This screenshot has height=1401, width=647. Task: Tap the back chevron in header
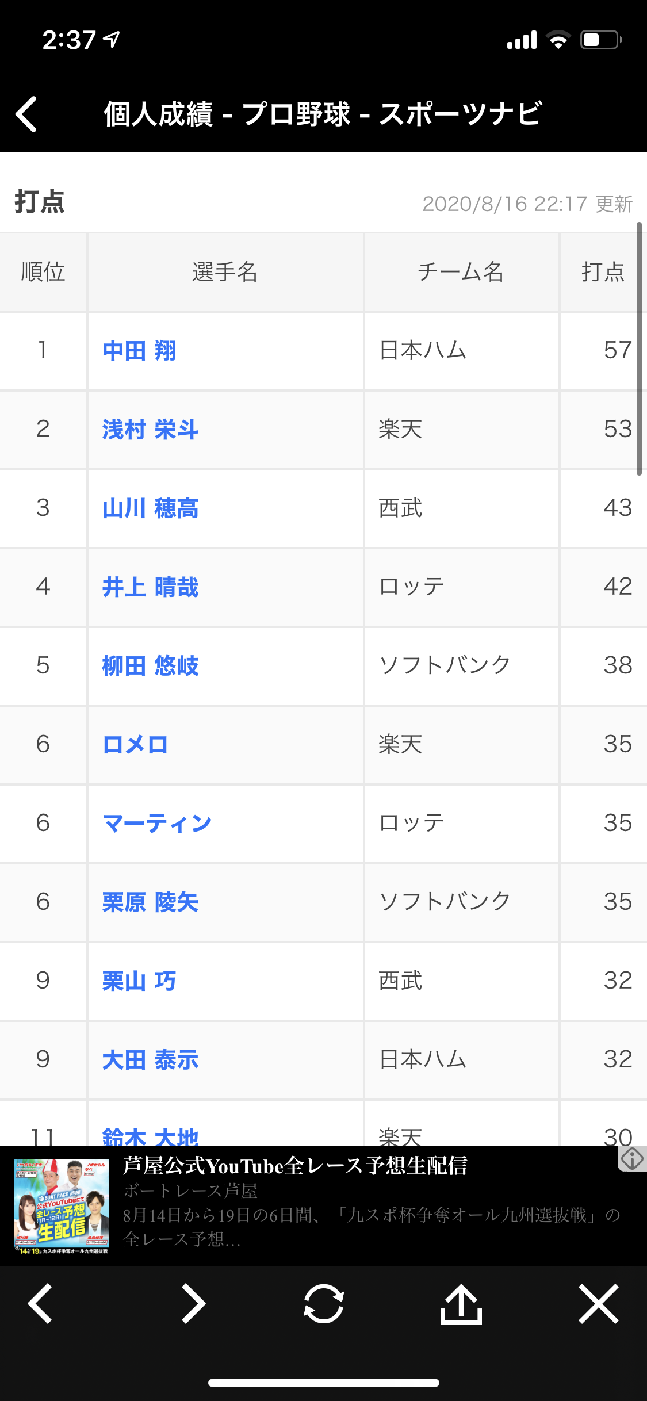(x=27, y=114)
